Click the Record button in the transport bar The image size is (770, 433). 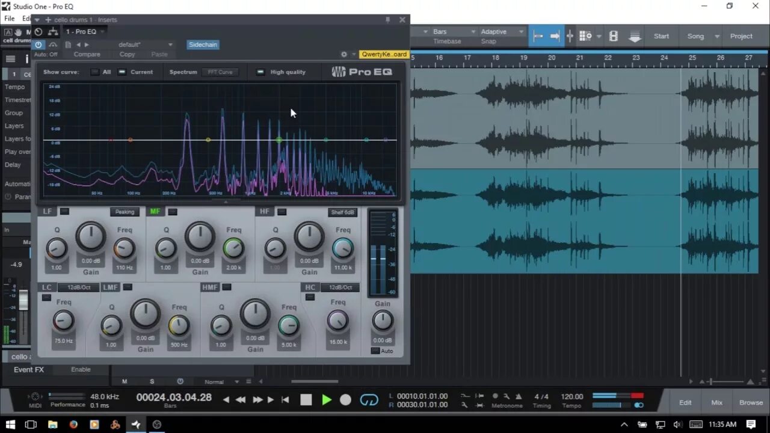[345, 400]
